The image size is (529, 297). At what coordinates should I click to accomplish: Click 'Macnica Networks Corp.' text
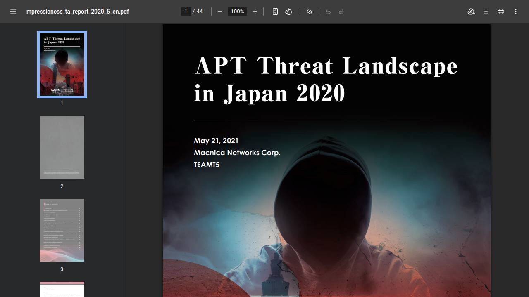(237, 153)
